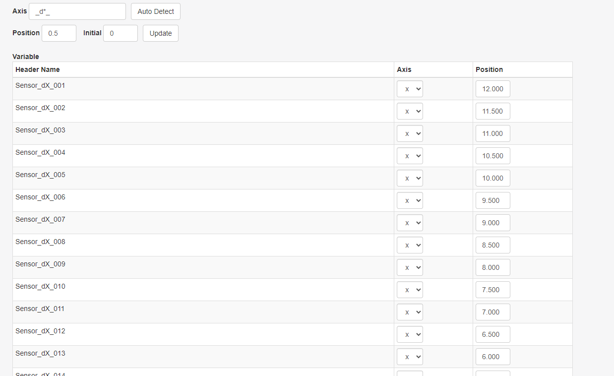Click position input showing 8.500
614x376 pixels.
pyautogui.click(x=492, y=246)
